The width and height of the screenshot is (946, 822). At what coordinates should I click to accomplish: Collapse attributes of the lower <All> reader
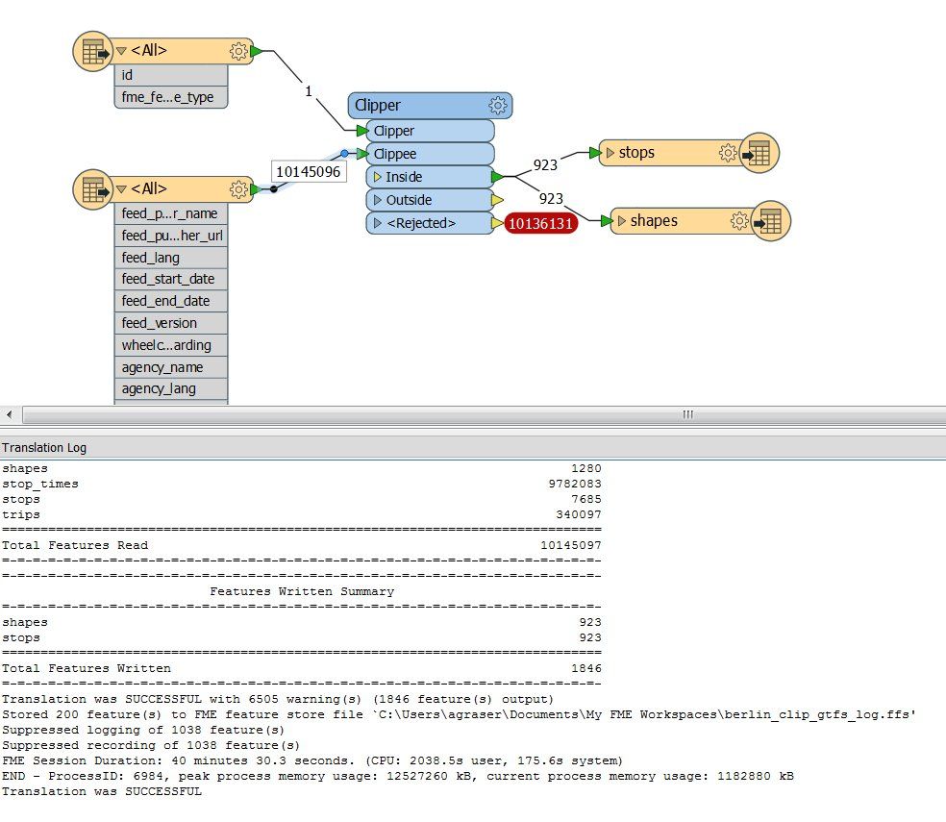click(121, 189)
